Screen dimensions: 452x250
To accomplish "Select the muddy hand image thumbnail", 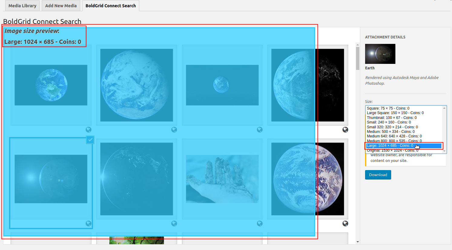I will coord(222,179).
